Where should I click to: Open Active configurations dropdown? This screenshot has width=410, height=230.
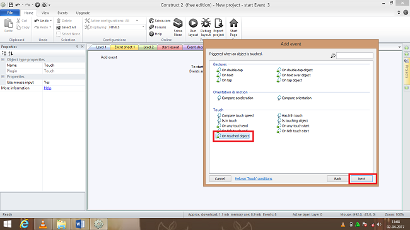[x=137, y=21]
